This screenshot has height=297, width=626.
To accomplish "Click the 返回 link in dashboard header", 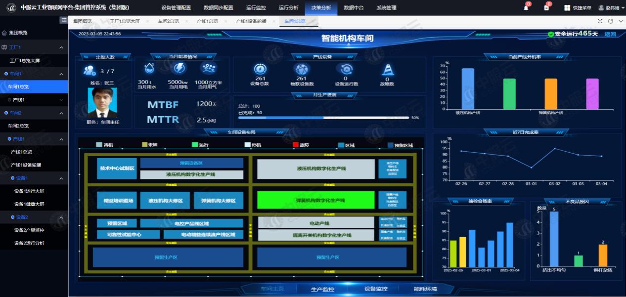I will [x=610, y=34].
